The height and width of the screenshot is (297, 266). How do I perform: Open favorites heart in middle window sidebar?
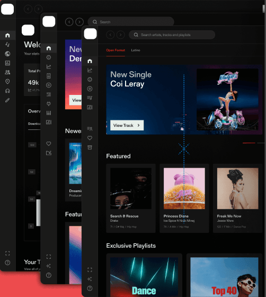(49, 144)
